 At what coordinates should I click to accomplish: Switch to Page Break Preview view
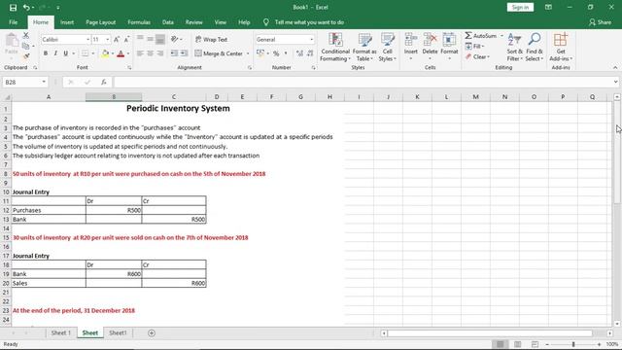pos(535,344)
